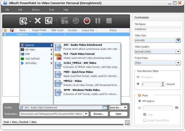Image resolution: width=185 pixels, height=131 pixels.
Task: Click the Browse... button
Action: 99,114
